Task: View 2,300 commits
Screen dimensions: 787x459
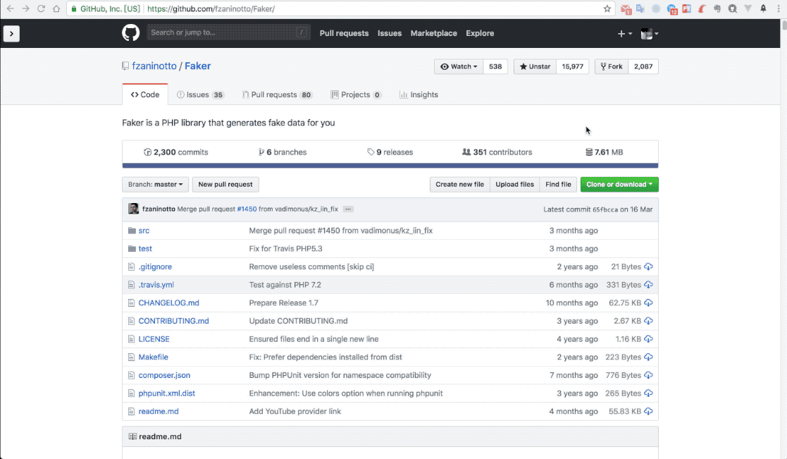Action: pyautogui.click(x=175, y=152)
